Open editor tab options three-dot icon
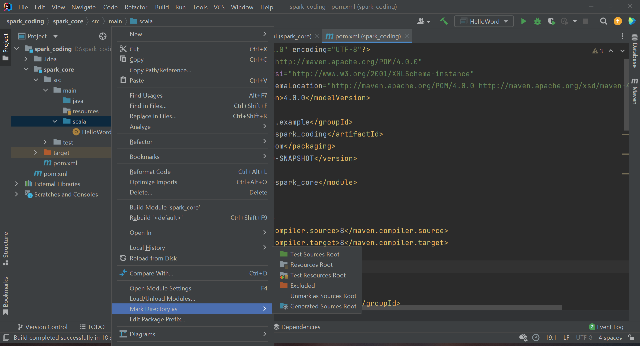The height and width of the screenshot is (346, 640). tap(622, 36)
